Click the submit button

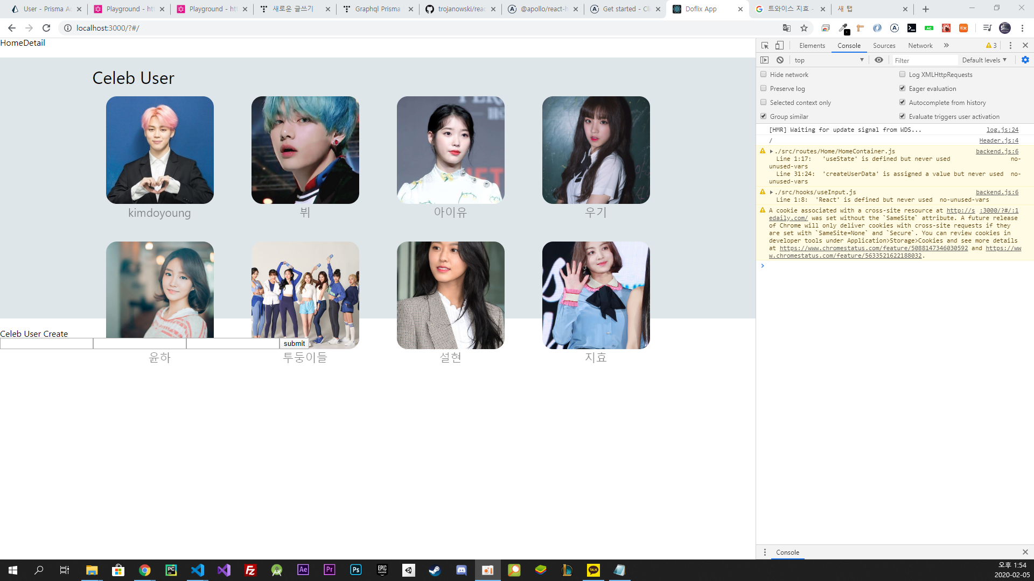click(x=294, y=343)
